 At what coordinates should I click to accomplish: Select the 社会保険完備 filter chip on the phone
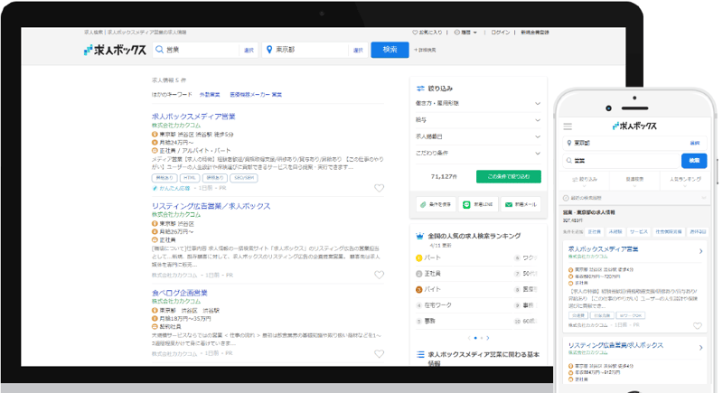pyautogui.click(x=669, y=232)
